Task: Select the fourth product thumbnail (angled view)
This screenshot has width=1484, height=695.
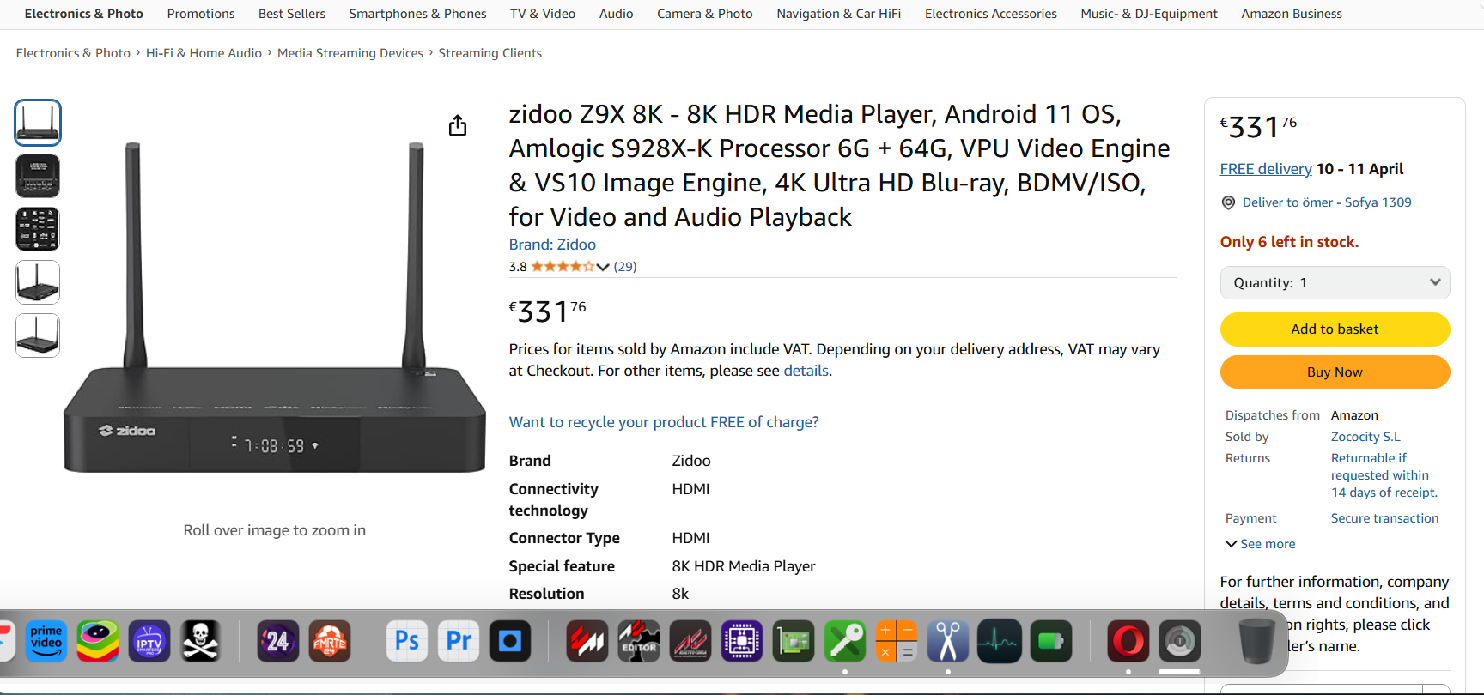Action: (38, 282)
